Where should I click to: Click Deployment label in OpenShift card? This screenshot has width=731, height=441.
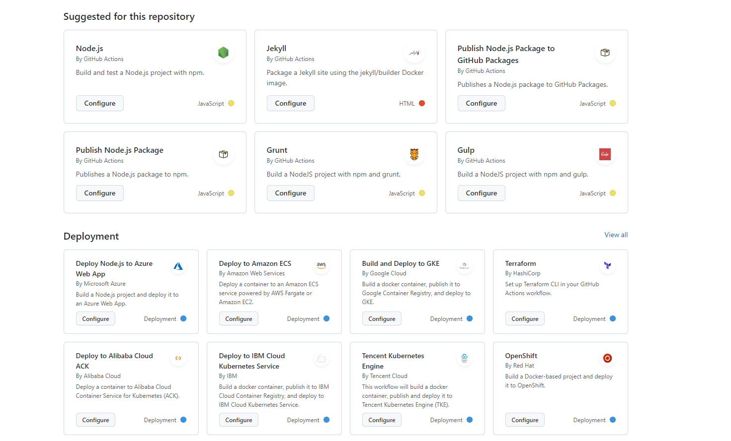click(x=589, y=420)
